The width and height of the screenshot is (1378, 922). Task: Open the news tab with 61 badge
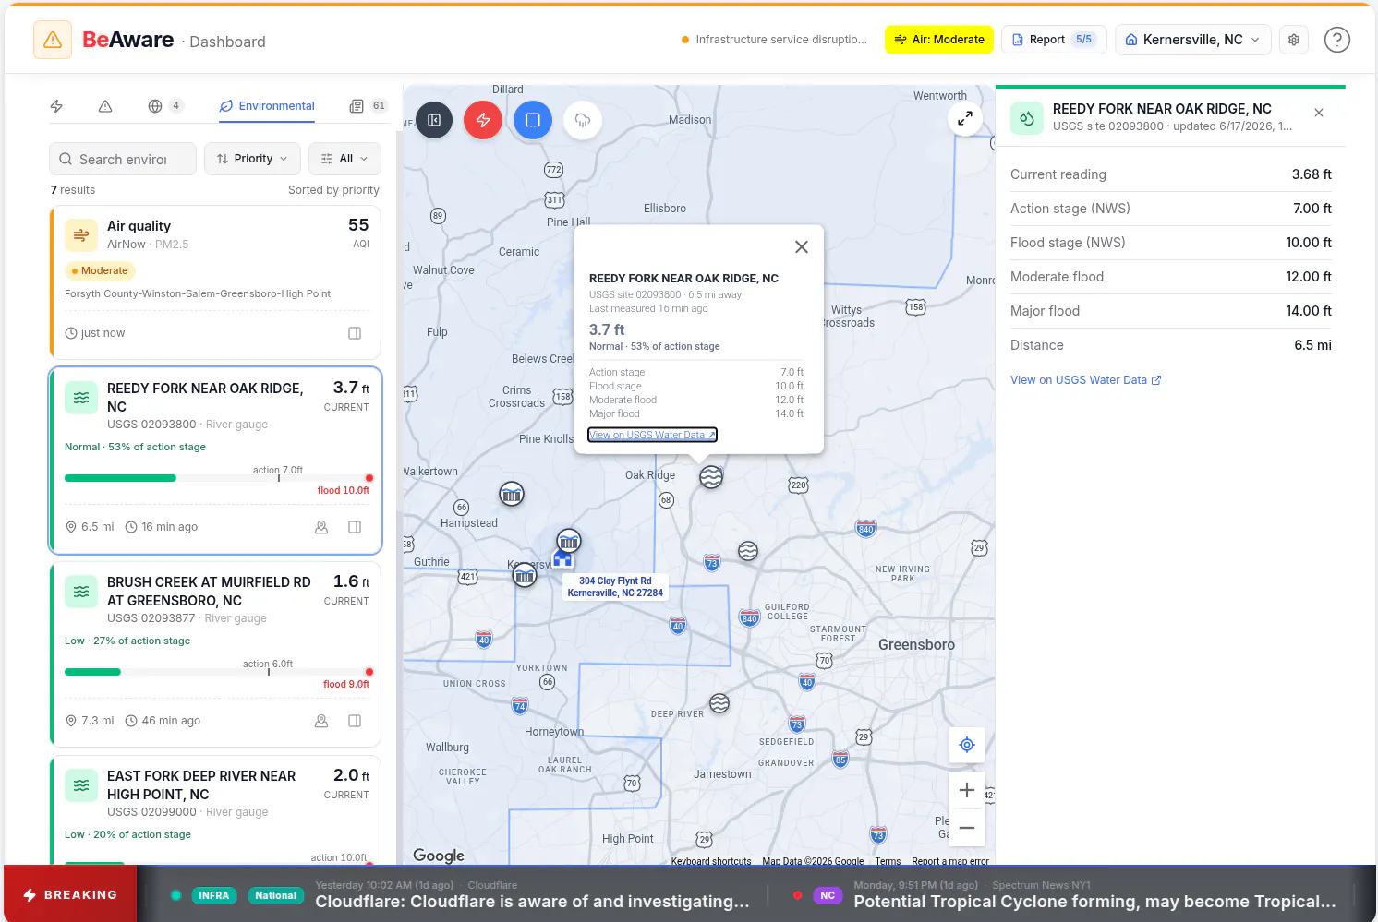pos(368,106)
